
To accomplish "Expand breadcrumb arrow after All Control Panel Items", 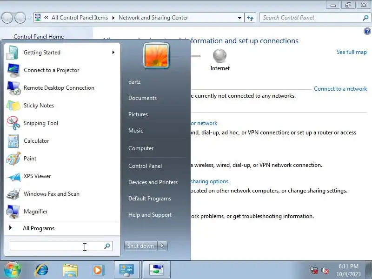I will 113,18.
